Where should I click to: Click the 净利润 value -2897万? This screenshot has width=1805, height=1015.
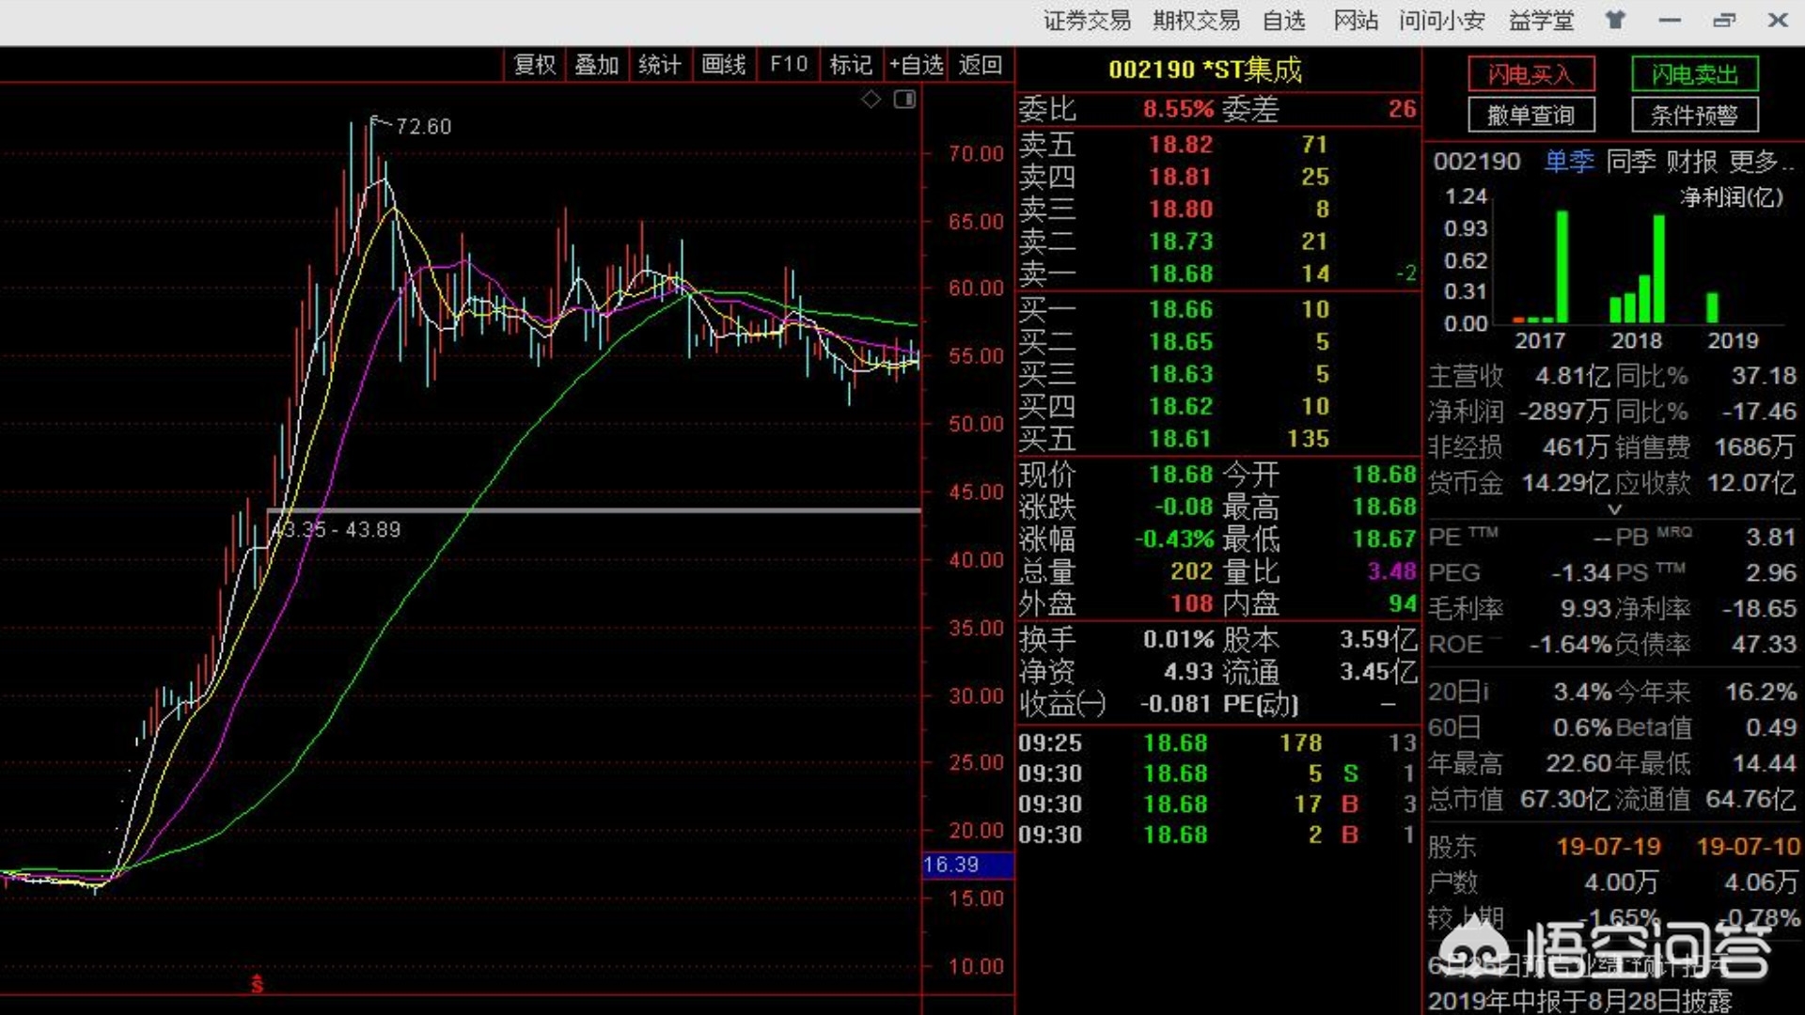(1563, 412)
